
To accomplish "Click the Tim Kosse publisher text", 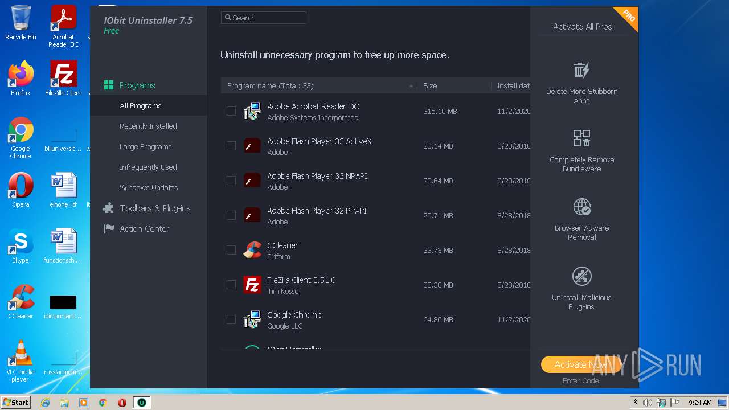I will tap(283, 291).
